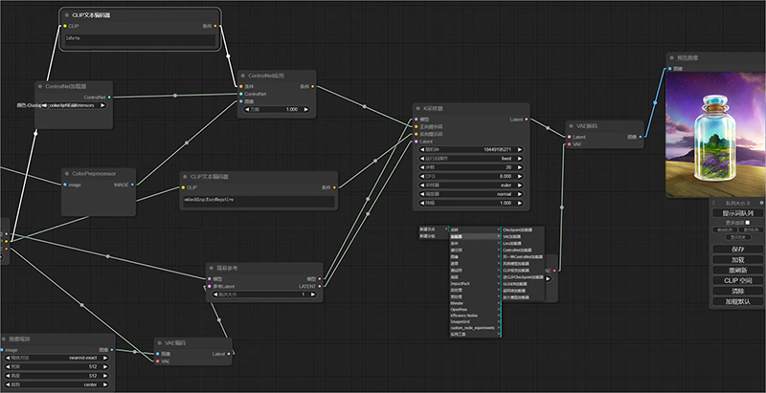Click the 清除 button
Screen dimensions: 766x393
pos(737,291)
